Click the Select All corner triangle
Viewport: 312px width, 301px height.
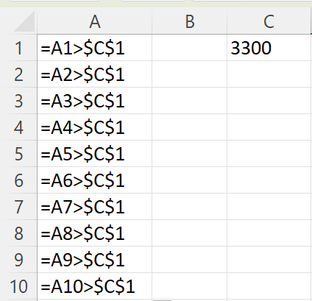click(x=24, y=21)
